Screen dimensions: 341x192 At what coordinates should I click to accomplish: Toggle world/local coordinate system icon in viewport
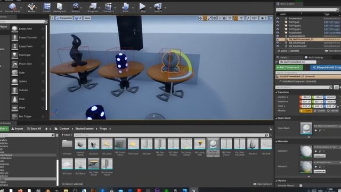coord(215,18)
